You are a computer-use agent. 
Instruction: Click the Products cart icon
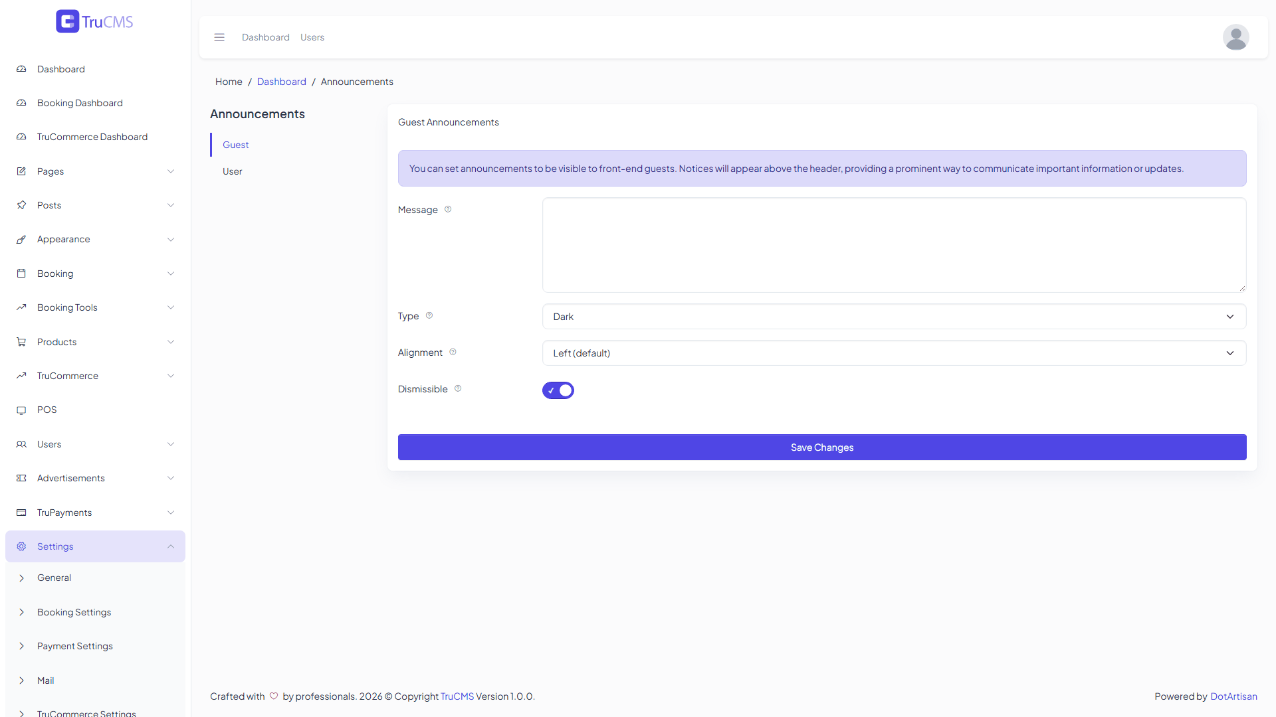(x=21, y=342)
